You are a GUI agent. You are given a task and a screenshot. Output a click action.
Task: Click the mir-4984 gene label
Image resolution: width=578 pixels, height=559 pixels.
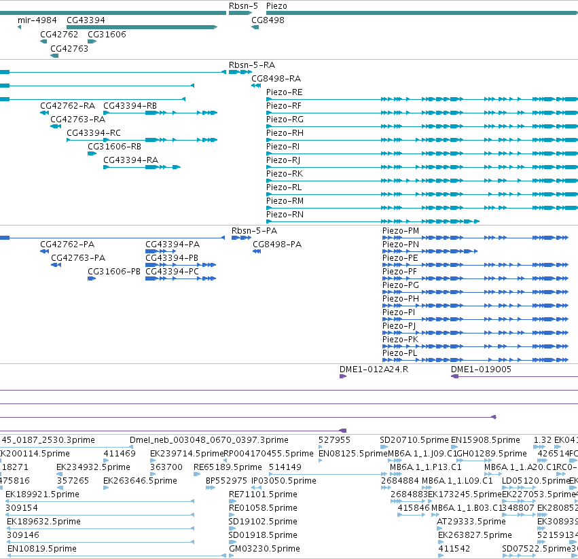[37, 20]
